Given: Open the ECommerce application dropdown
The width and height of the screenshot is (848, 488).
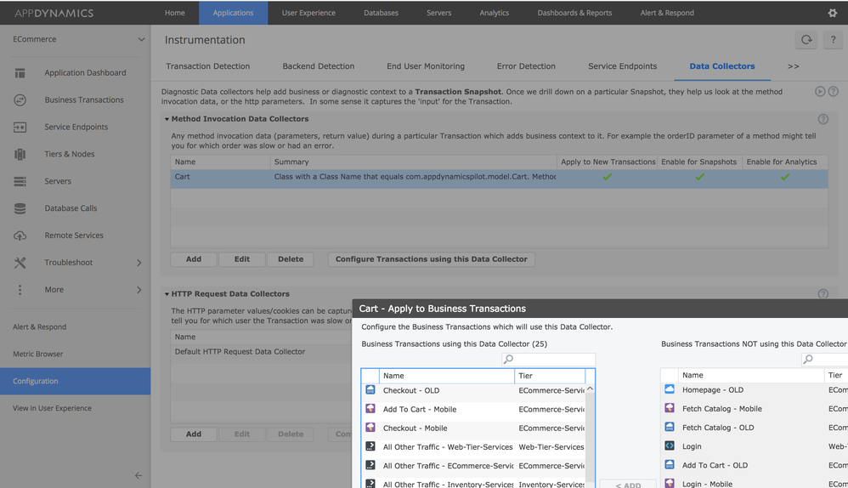Looking at the screenshot, I should (140, 40).
